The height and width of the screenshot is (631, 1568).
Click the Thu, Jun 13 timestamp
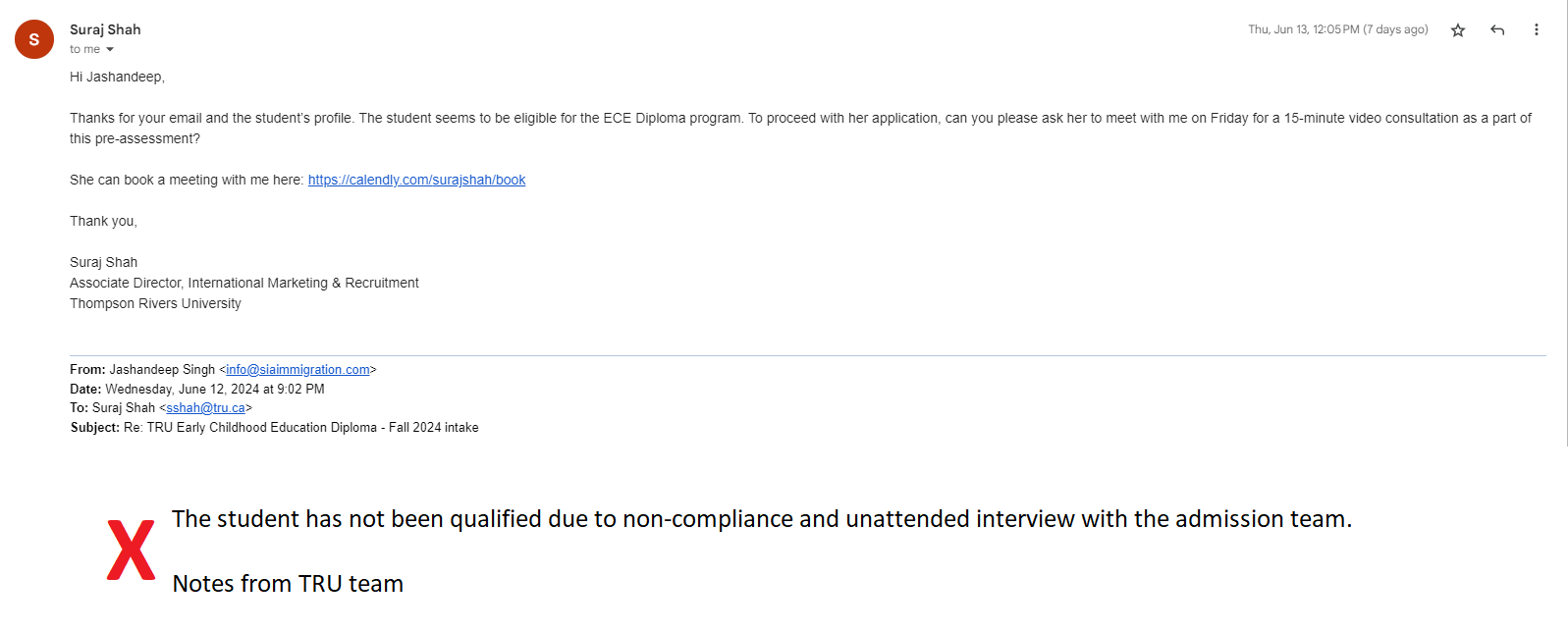(x=1337, y=29)
